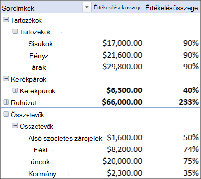Click the 74% rating cell
The height and width of the screenshot is (179, 201).
pos(191,149)
